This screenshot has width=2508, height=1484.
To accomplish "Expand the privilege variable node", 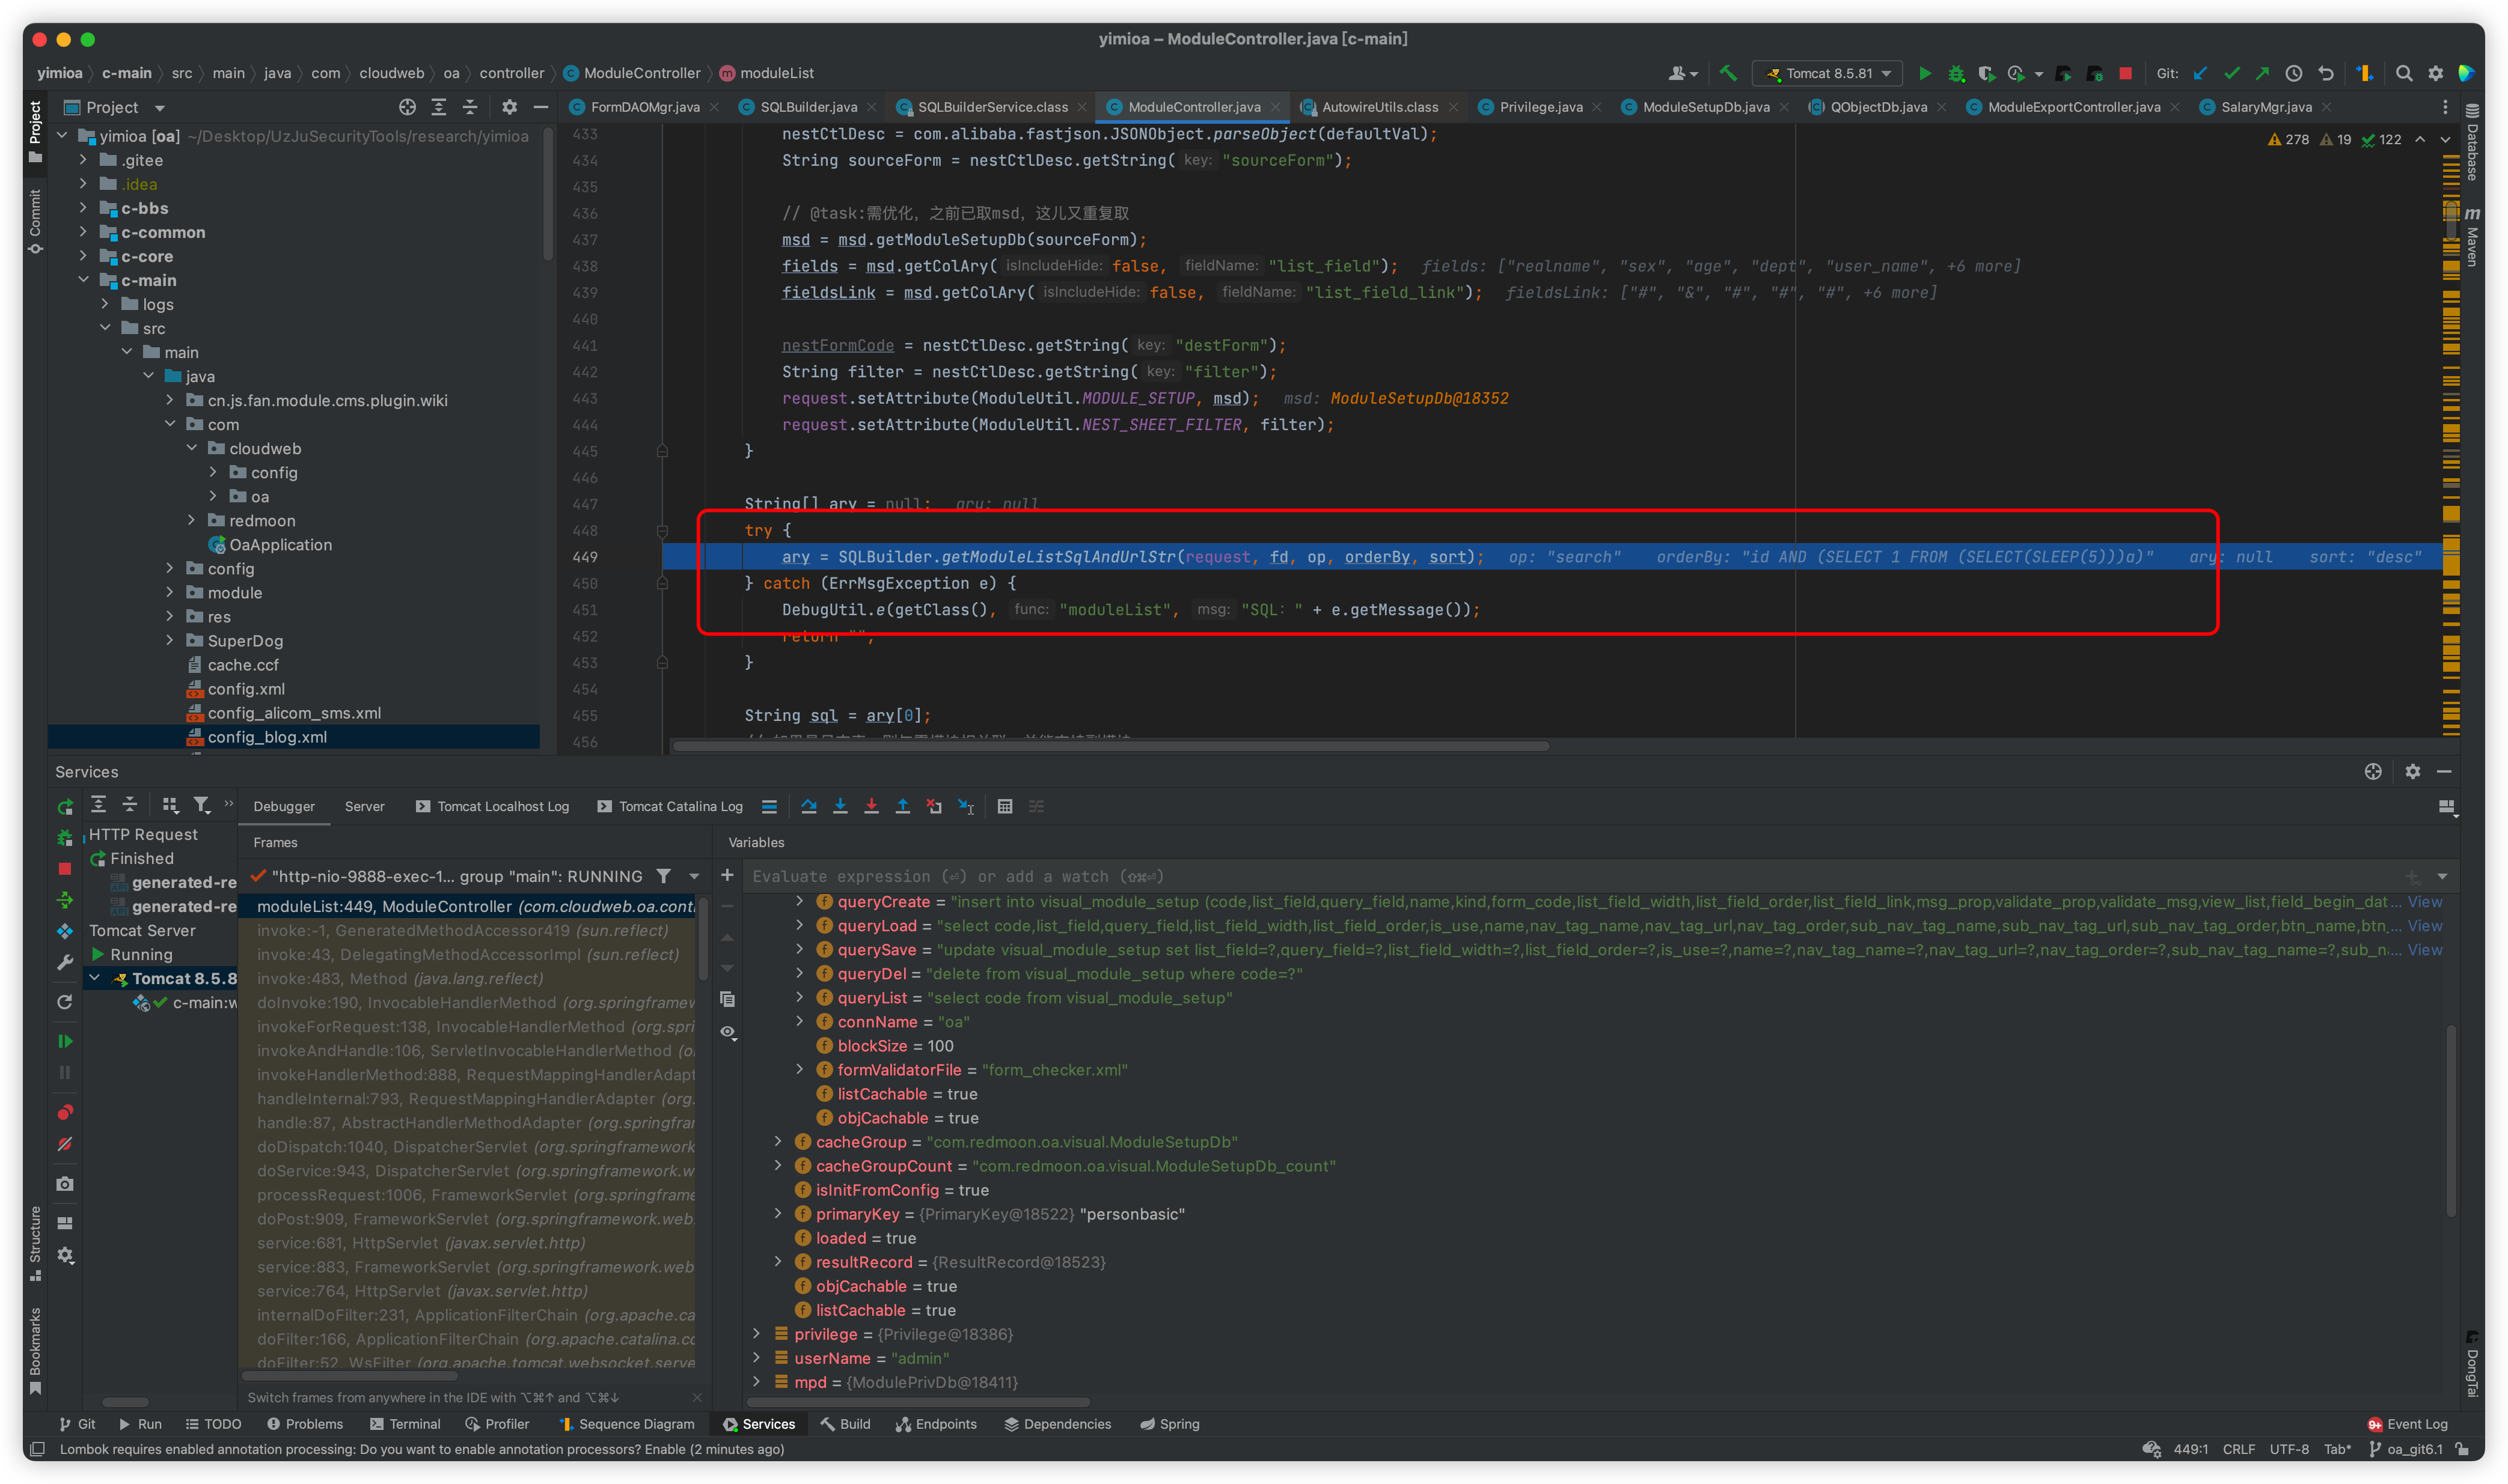I will [756, 1334].
